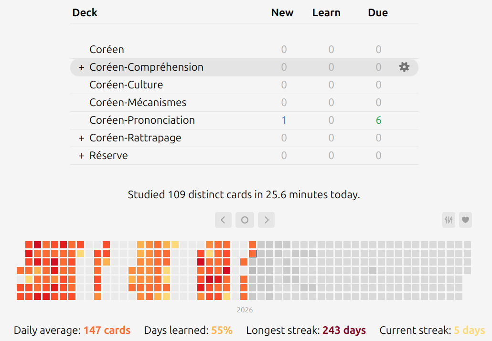Viewport: 492px width, 341px height.
Task: Go to next heatmap year arrow
Action: (x=266, y=220)
